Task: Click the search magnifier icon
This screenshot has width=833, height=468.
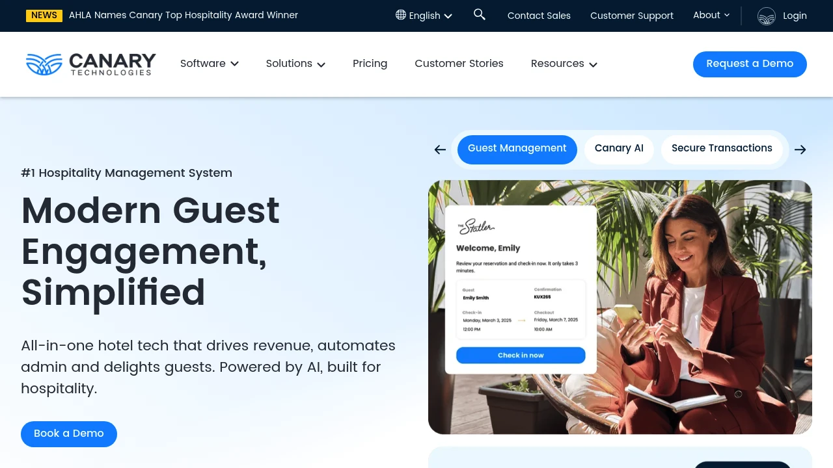Action: point(480,14)
